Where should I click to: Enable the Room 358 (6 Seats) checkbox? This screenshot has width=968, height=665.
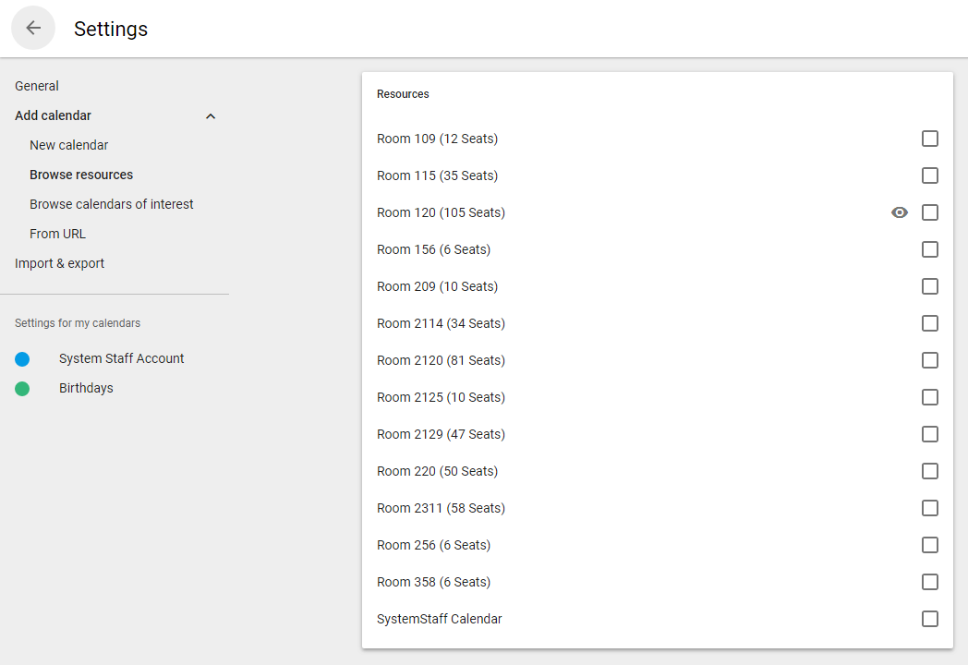930,582
